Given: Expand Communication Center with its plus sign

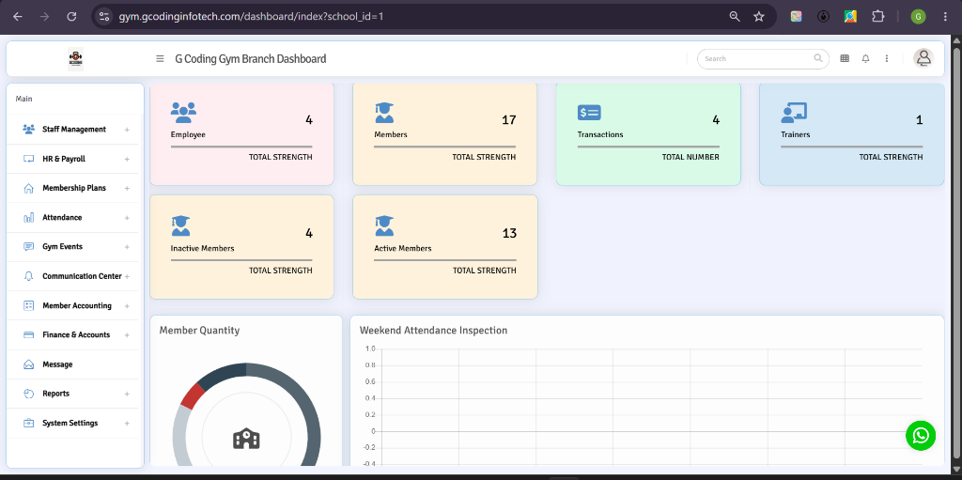Looking at the screenshot, I should [127, 276].
